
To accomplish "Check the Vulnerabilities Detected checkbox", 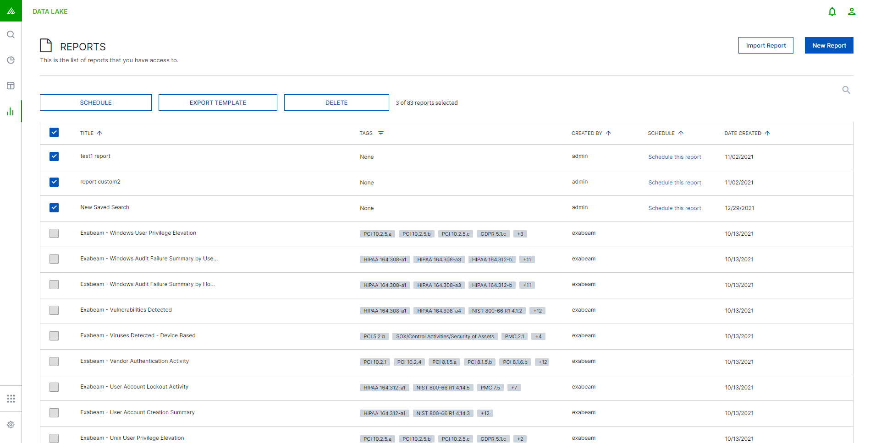I will (x=54, y=310).
